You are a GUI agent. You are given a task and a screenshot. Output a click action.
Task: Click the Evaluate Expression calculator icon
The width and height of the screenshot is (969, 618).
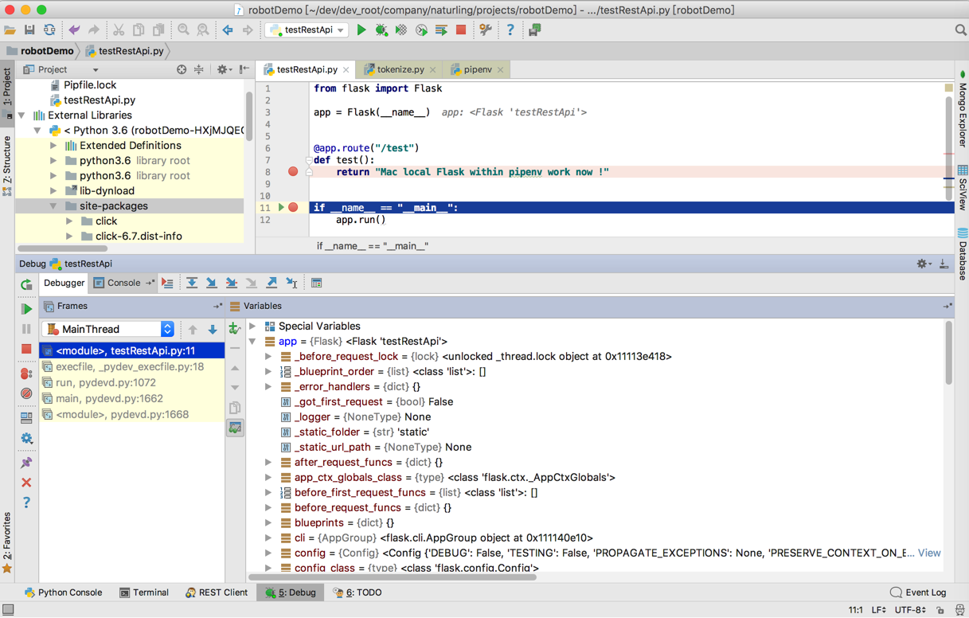tap(316, 283)
